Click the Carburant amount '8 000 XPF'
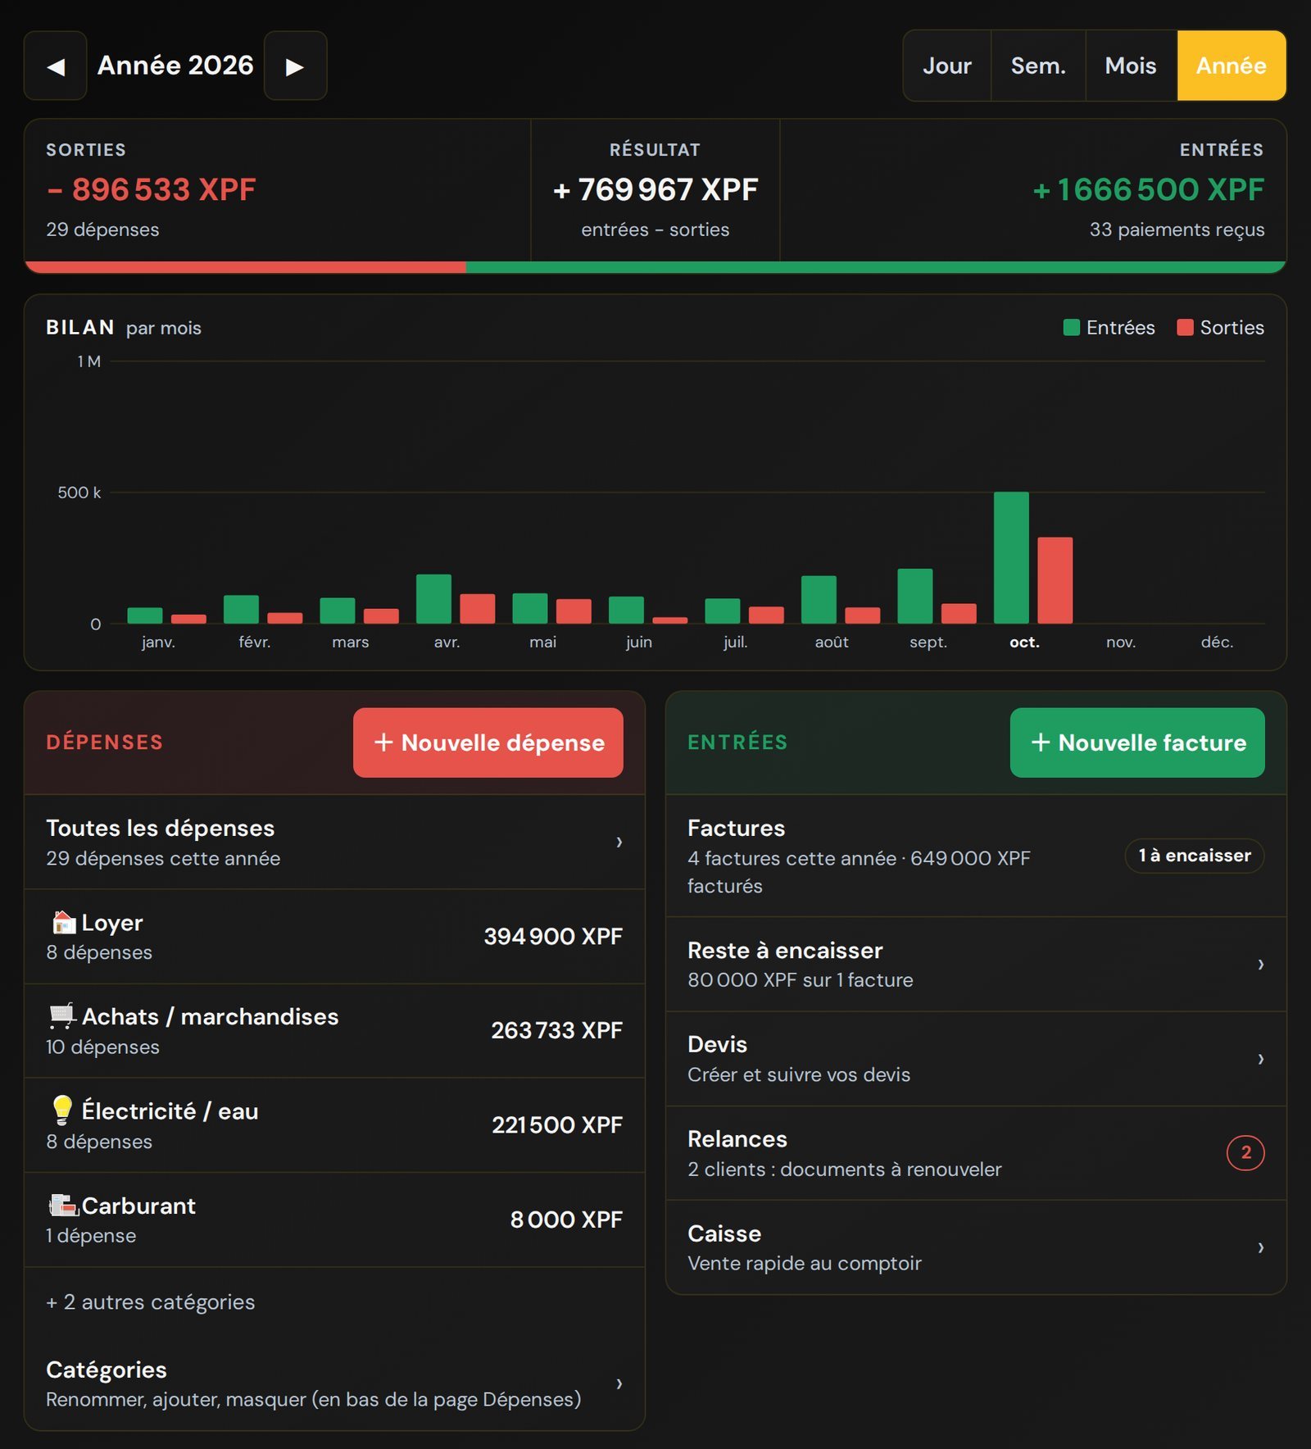1311x1449 pixels. tap(566, 1220)
